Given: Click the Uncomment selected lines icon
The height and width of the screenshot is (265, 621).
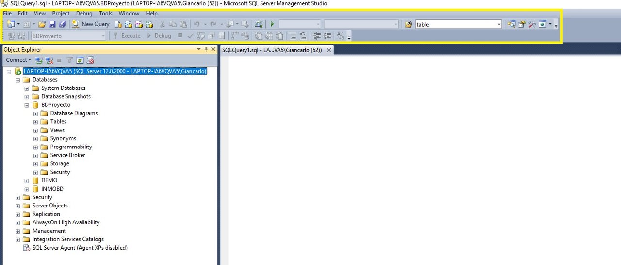Looking at the screenshot, I should [x=303, y=36].
